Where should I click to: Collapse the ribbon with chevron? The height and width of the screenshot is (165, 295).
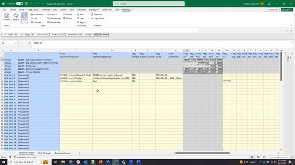click(291, 25)
